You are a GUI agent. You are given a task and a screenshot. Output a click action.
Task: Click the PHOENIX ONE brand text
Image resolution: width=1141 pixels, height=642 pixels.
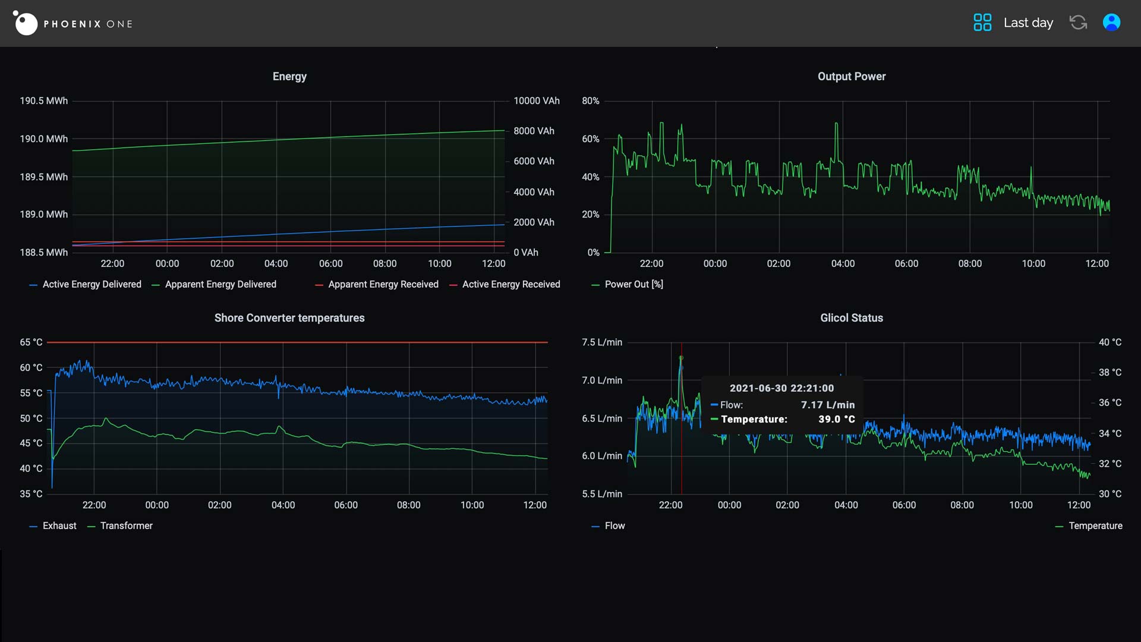(x=88, y=24)
